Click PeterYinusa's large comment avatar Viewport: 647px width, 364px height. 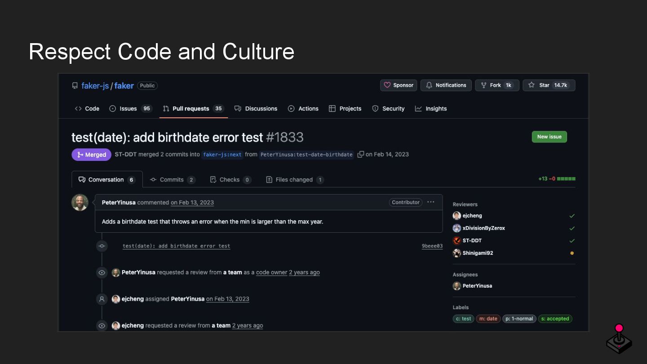tap(80, 202)
